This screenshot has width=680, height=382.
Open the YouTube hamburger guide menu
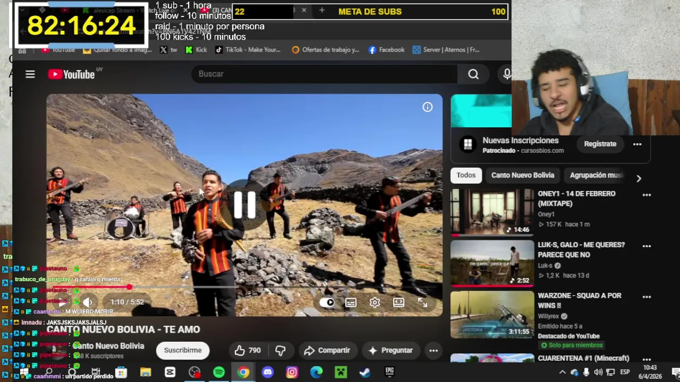30,74
